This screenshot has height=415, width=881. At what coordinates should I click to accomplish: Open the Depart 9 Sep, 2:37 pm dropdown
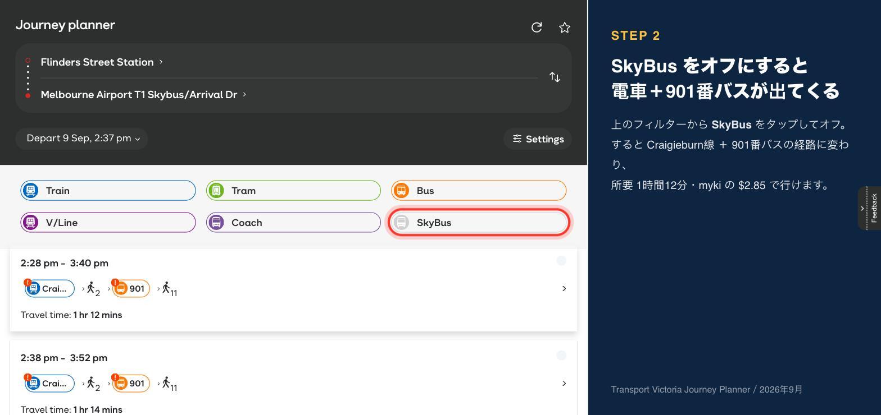pos(82,139)
